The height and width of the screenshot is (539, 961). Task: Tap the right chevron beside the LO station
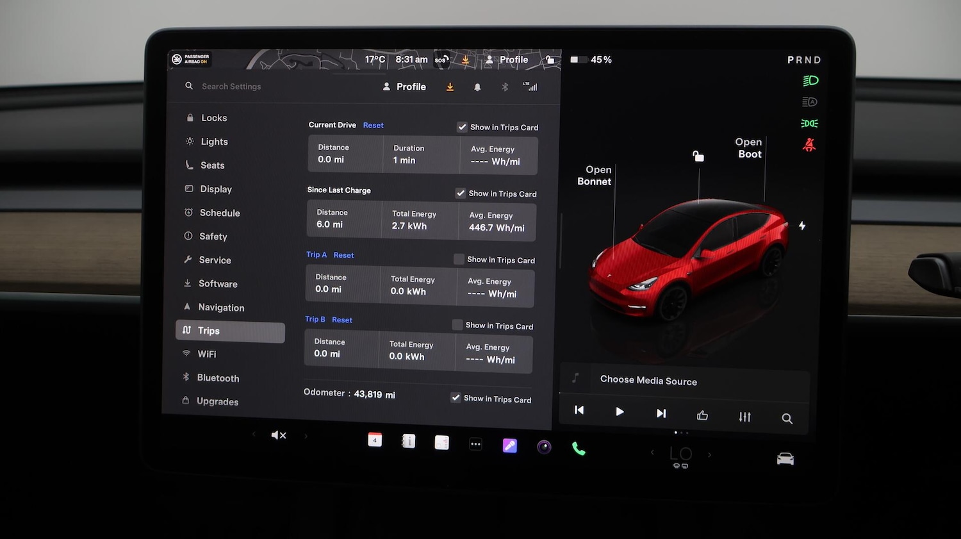(709, 453)
